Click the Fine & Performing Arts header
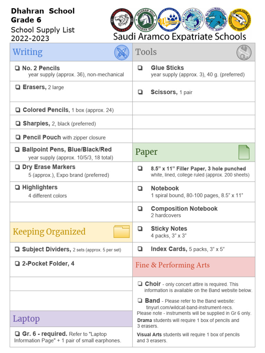 pyautogui.click(x=194, y=267)
